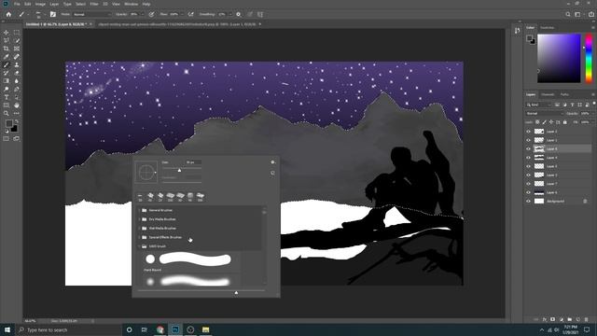
Task: Switch to the Swatches tab
Action: pos(548,28)
